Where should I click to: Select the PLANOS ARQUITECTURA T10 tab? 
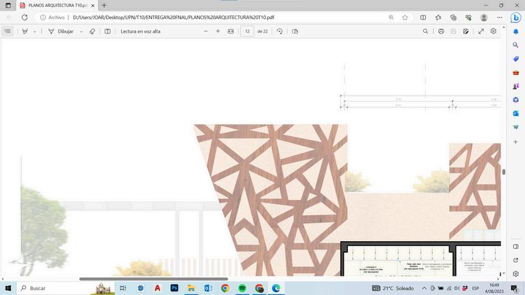coord(57,5)
